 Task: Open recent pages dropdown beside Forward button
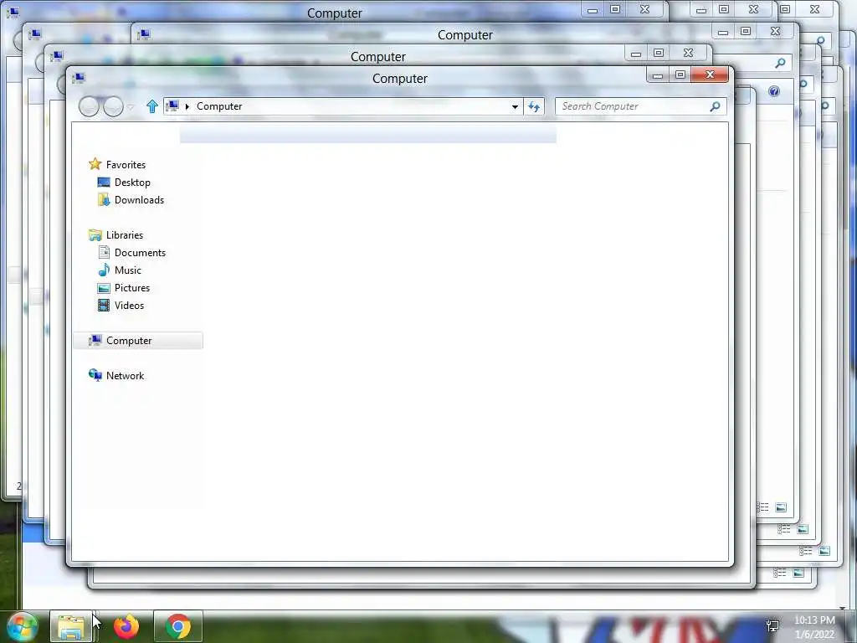coord(130,107)
